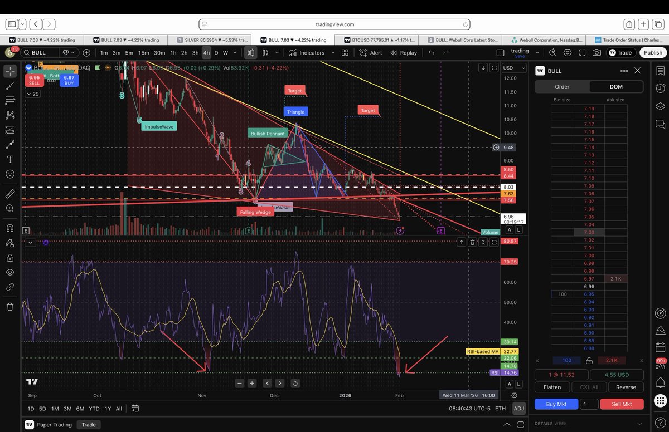The height and width of the screenshot is (432, 669).
Task: Select the trend line drawing tool
Action: [10, 86]
